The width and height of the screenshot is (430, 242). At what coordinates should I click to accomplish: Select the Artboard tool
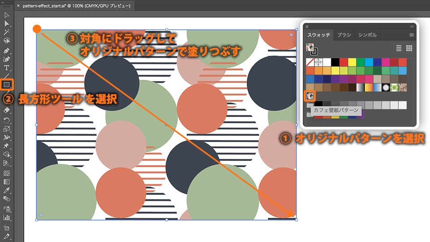click(x=7, y=228)
